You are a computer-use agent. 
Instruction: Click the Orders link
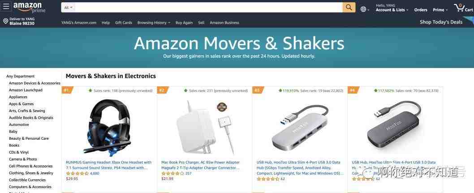click(421, 10)
